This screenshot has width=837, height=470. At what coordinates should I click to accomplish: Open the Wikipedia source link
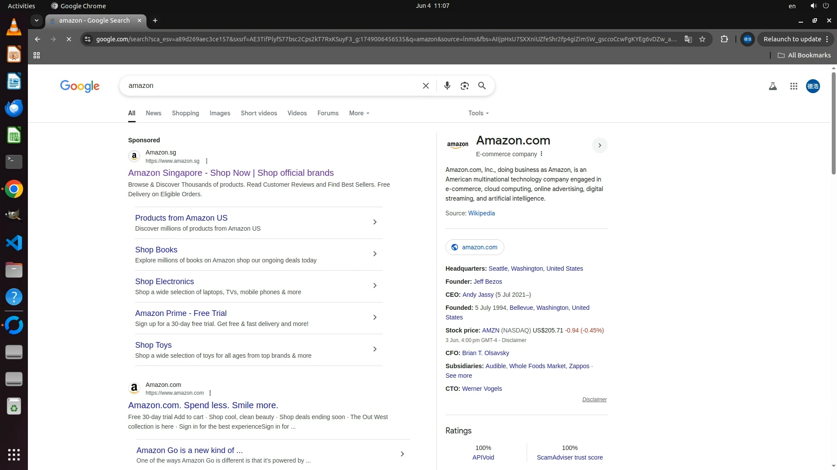tap(481, 213)
